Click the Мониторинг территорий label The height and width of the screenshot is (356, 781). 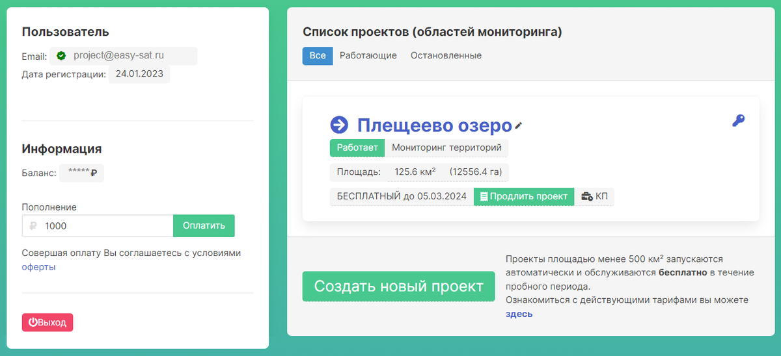446,147
